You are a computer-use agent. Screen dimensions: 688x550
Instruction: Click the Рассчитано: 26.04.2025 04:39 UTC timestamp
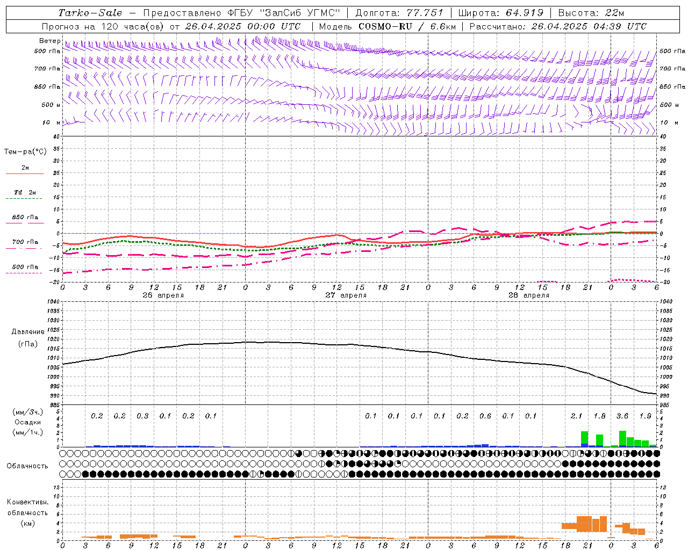(x=558, y=26)
